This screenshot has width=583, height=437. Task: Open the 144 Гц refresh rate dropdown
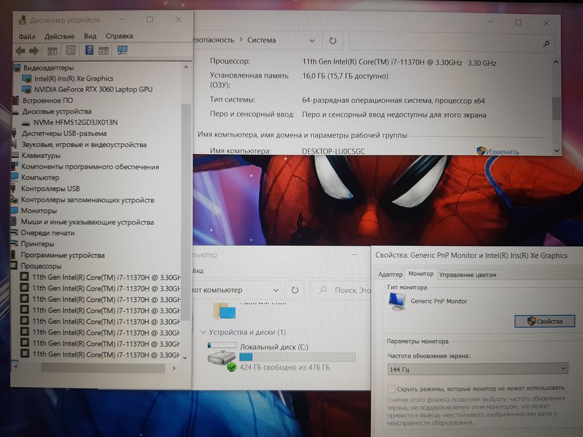(478, 369)
